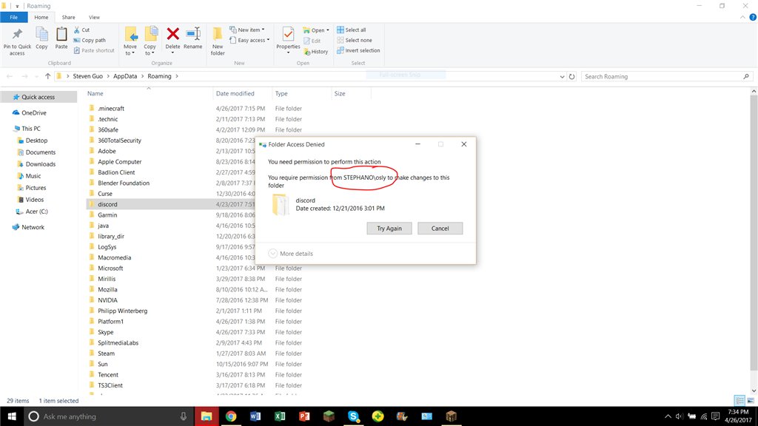758x426 pixels.
Task: Open PowerPoint from the taskbar
Action: [x=304, y=416]
